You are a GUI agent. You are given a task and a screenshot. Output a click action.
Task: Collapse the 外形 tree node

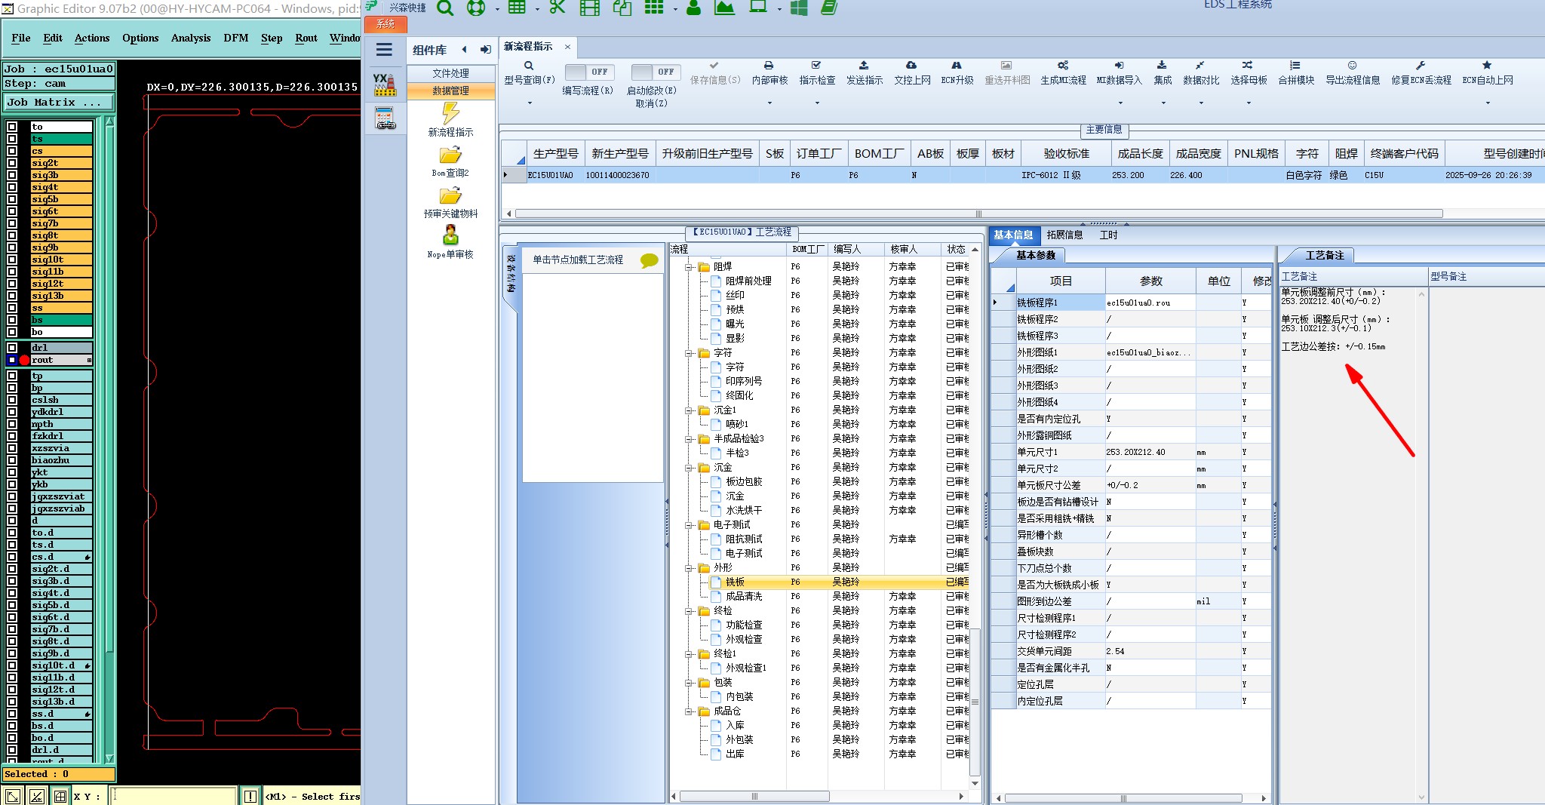[x=689, y=568]
